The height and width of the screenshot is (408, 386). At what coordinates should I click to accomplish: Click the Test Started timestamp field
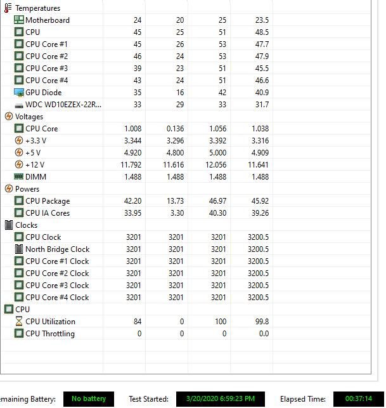221,398
